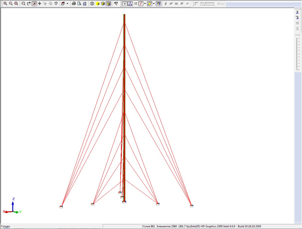The image size is (302, 229).
Task: Click the scissors with minus icon
Action: 298,18
